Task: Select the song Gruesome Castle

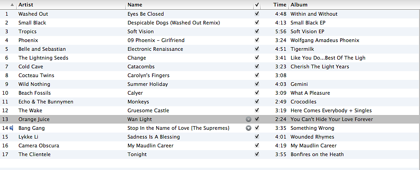Action: (148, 110)
